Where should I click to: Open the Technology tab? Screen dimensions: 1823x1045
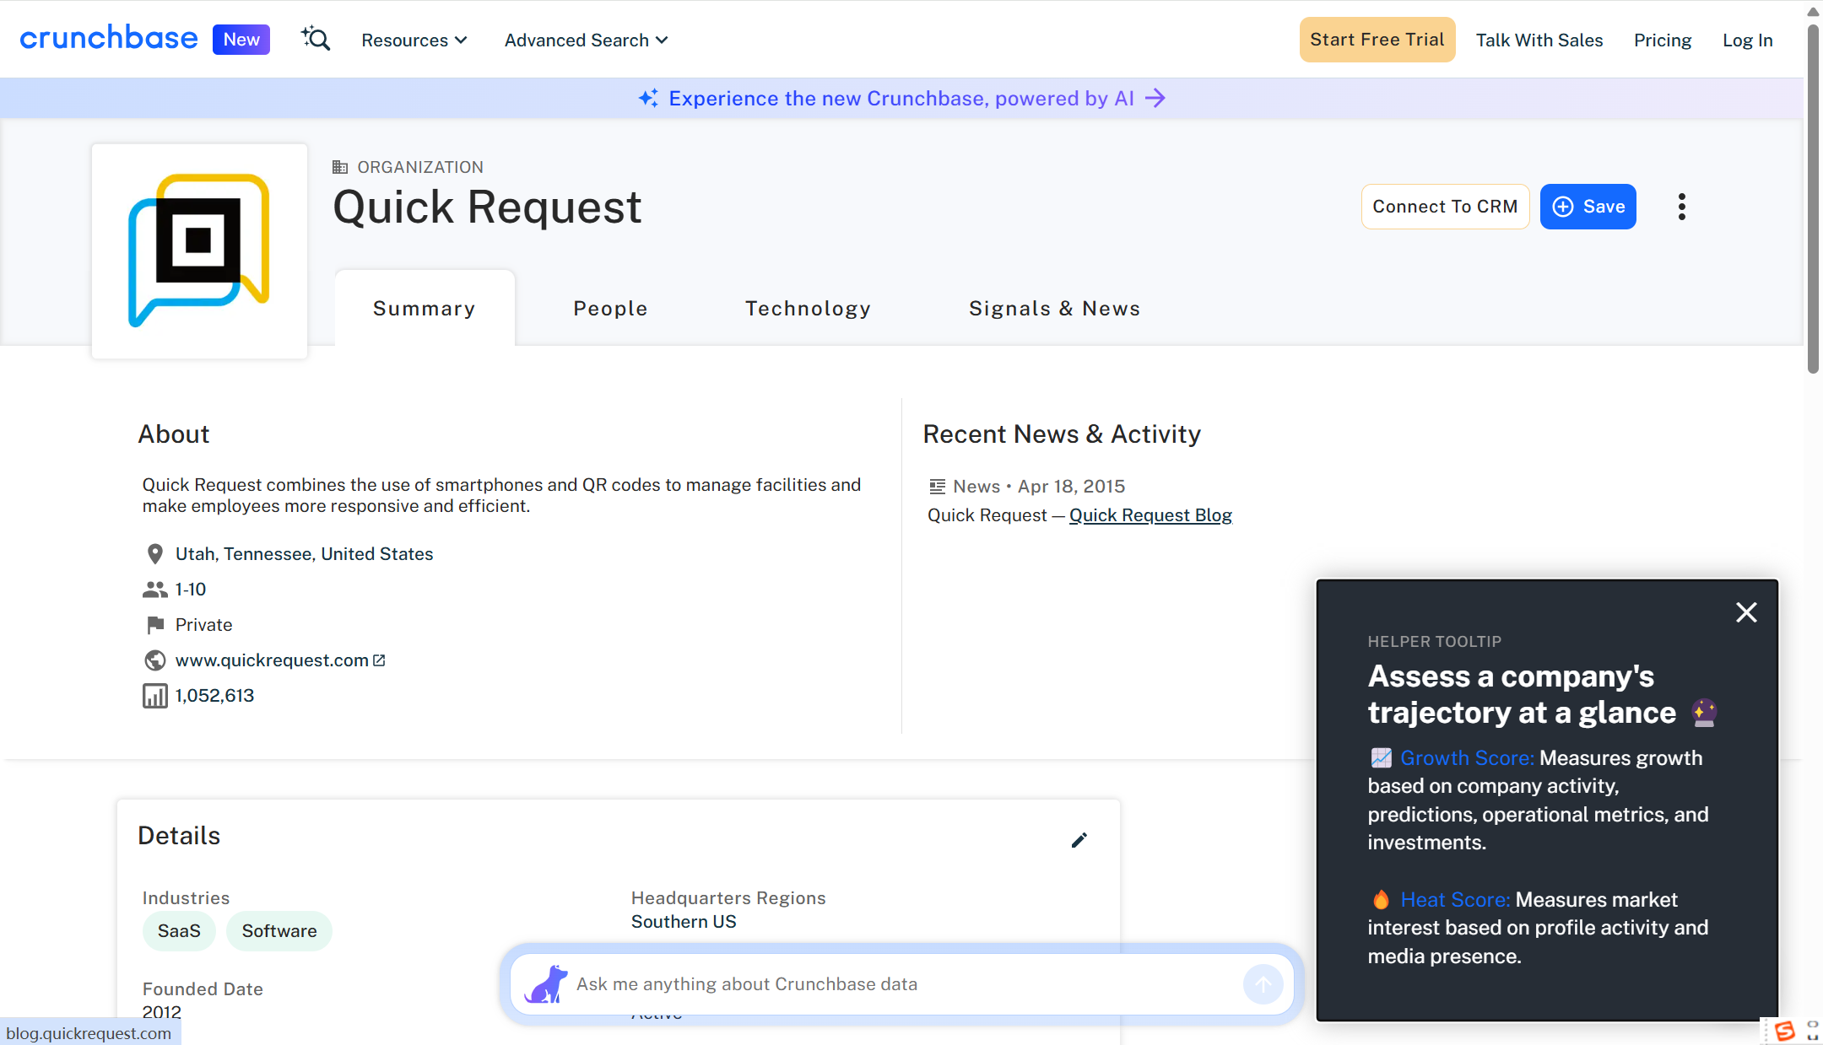click(x=808, y=309)
